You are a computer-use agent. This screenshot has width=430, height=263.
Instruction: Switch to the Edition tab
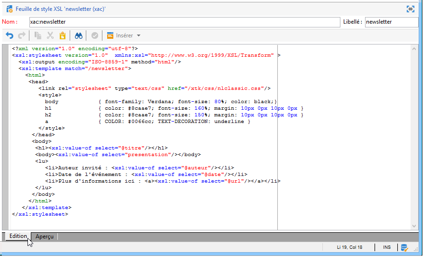click(18, 236)
